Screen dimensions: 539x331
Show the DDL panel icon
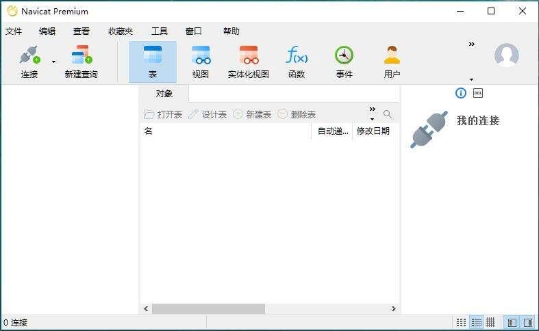point(478,93)
